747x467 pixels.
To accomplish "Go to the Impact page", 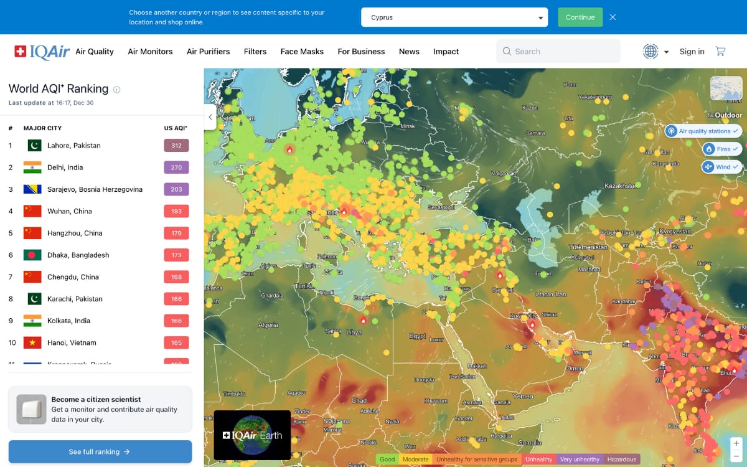I will coord(446,52).
